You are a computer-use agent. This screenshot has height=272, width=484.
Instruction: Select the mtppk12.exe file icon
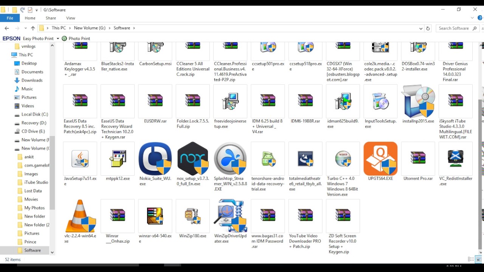click(118, 159)
